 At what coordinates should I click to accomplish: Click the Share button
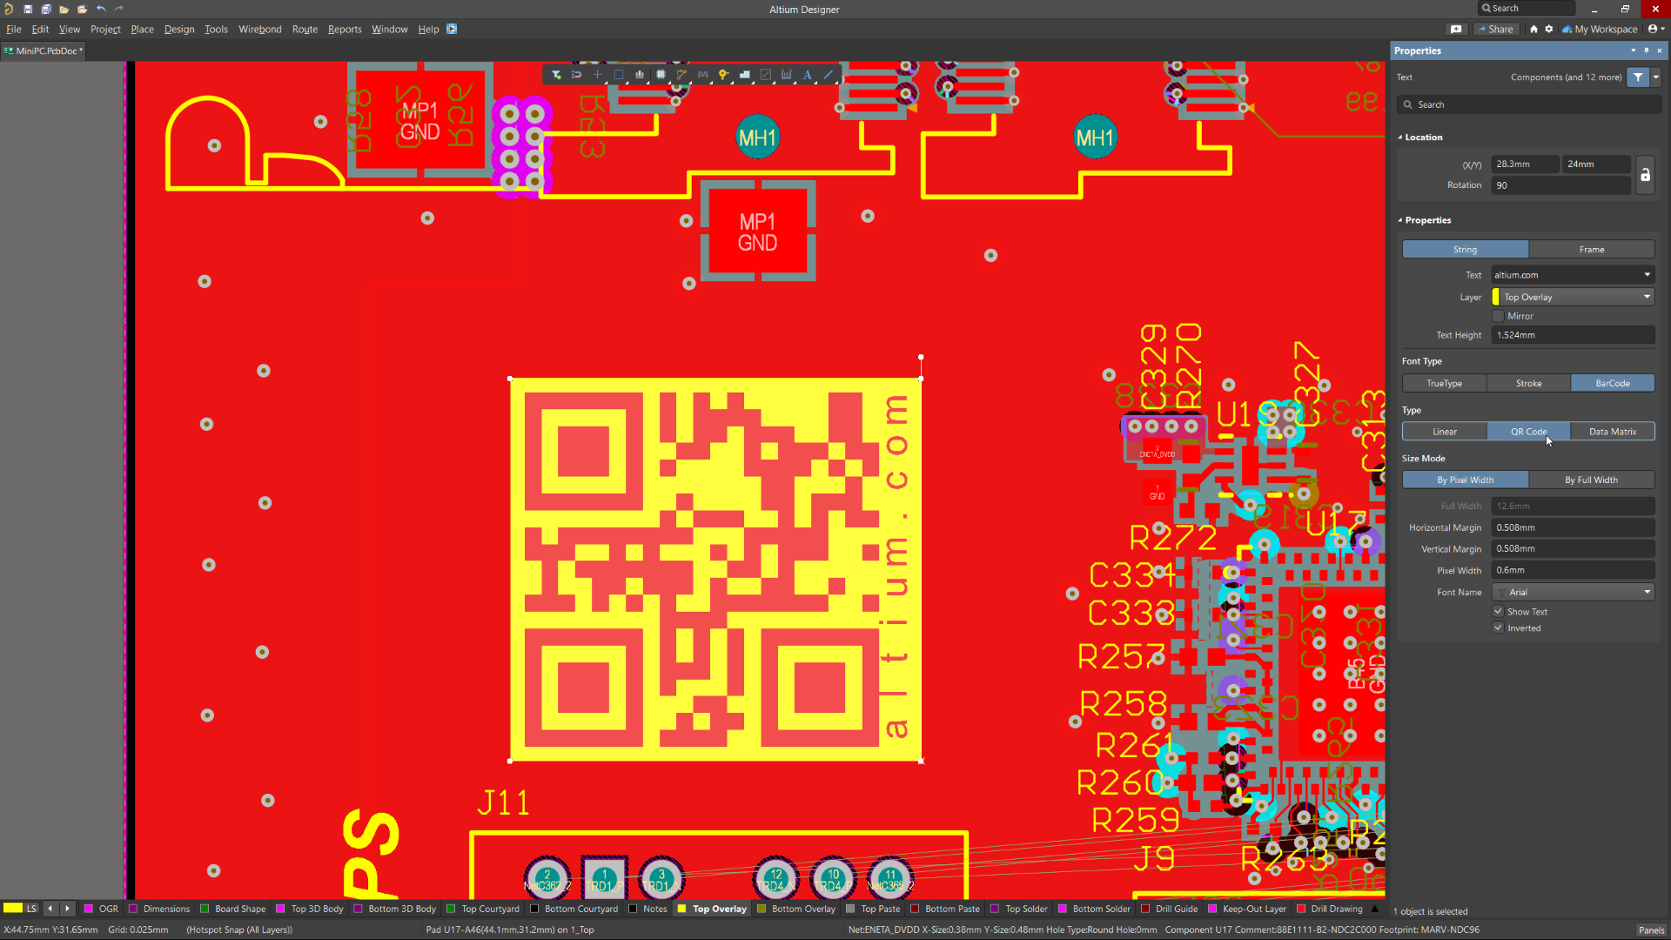(x=1496, y=29)
